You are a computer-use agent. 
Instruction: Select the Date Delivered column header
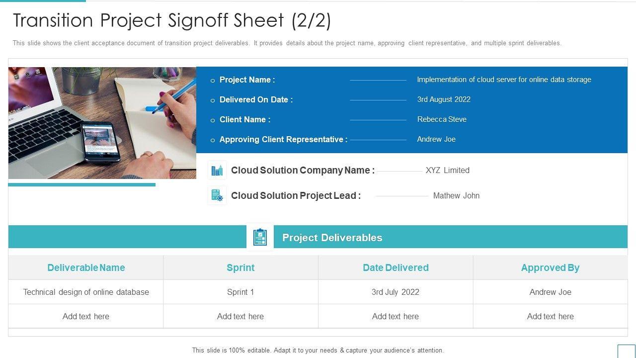(396, 268)
